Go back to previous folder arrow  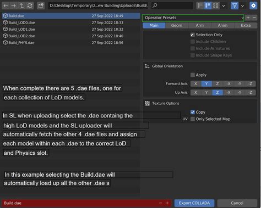pos(6,5)
